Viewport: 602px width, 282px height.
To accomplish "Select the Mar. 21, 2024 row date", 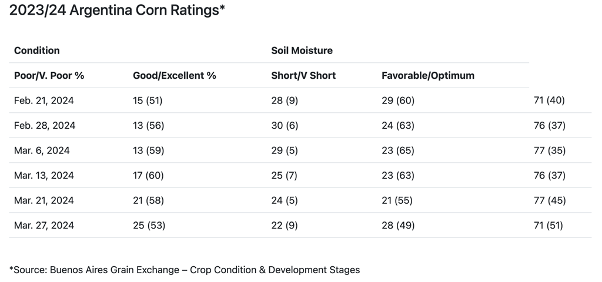I will click(44, 200).
